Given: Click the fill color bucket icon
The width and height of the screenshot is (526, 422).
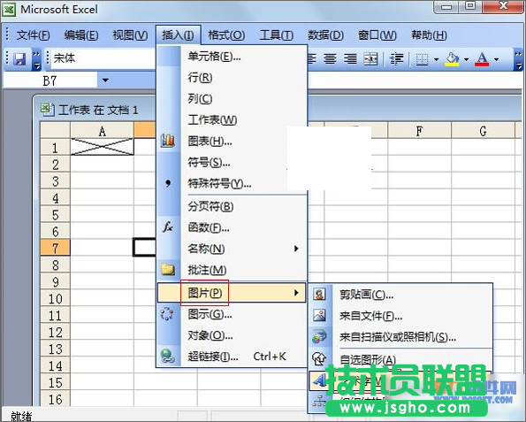Looking at the screenshot, I should point(452,59).
